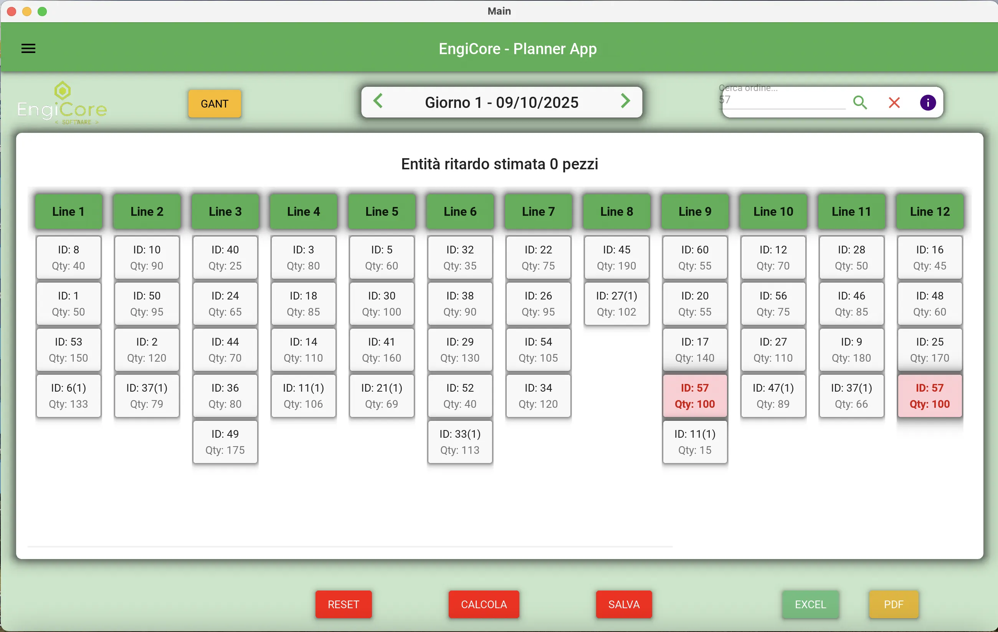The width and height of the screenshot is (998, 632).
Task: Export the schedule as PDF
Action: click(894, 605)
